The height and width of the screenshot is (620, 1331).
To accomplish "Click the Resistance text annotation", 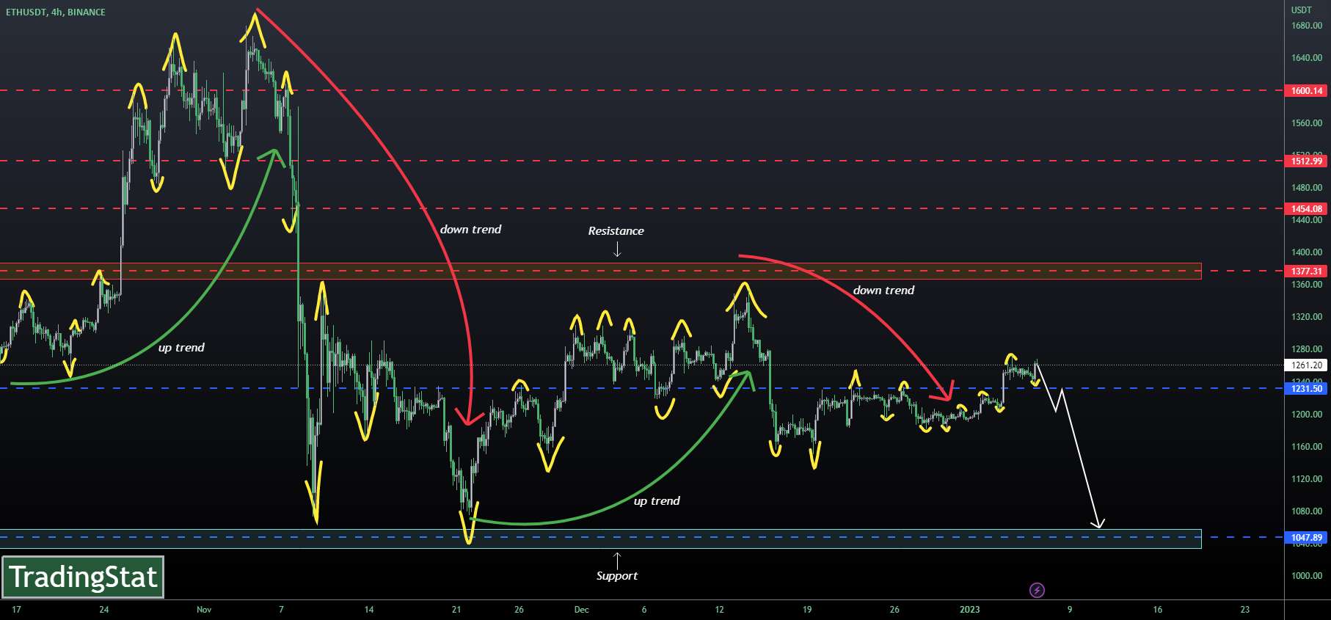I will point(616,231).
